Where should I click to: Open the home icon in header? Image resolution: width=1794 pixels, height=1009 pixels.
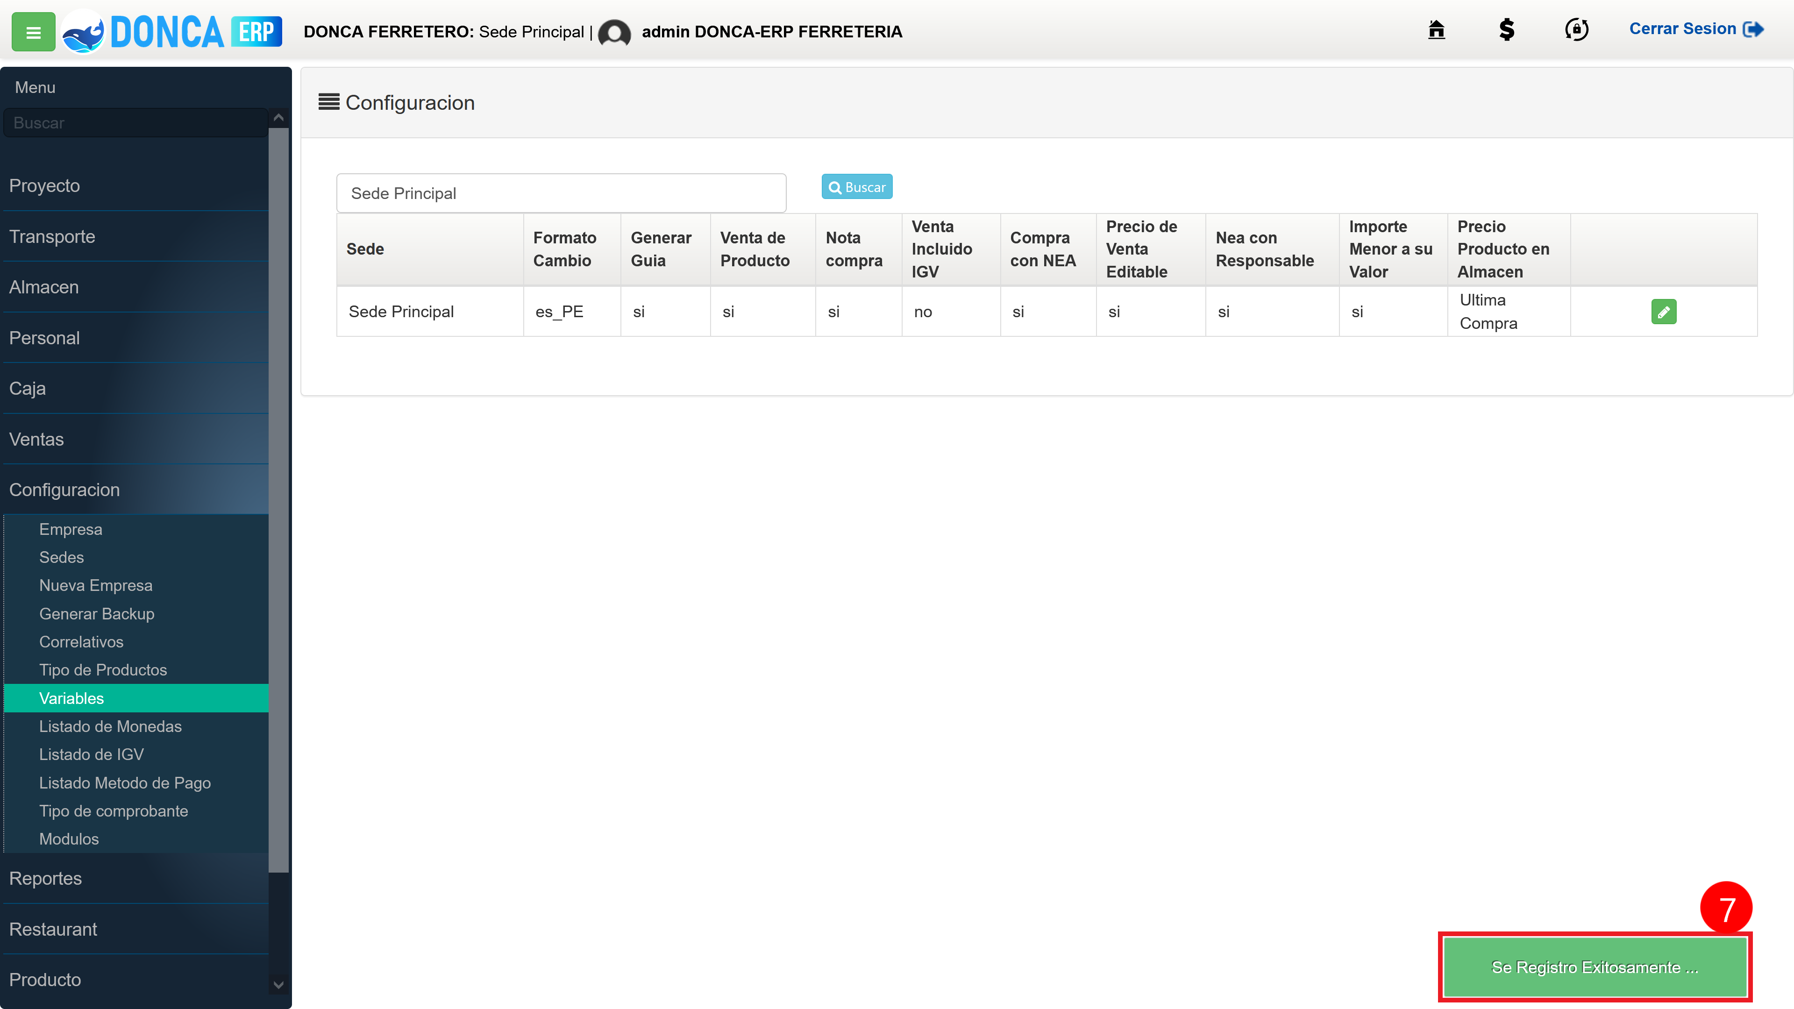pyautogui.click(x=1436, y=30)
